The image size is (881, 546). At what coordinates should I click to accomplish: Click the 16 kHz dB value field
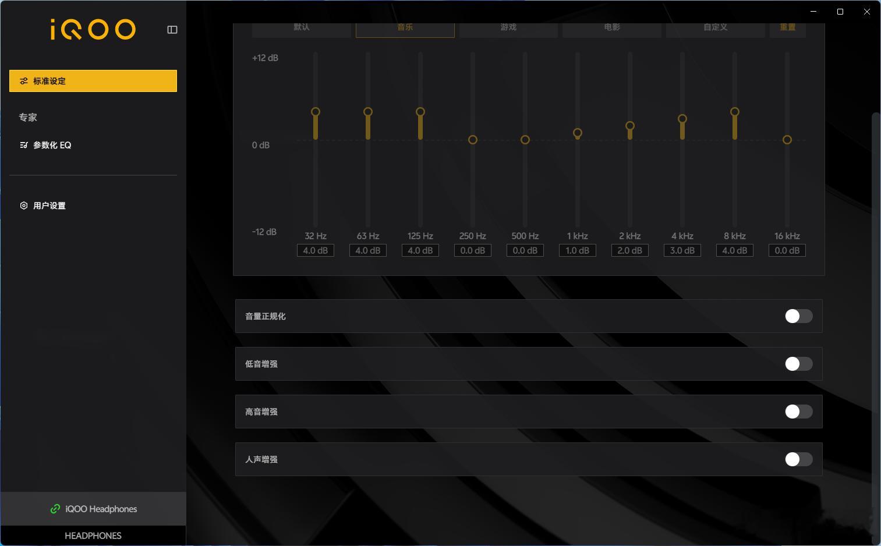tap(787, 250)
